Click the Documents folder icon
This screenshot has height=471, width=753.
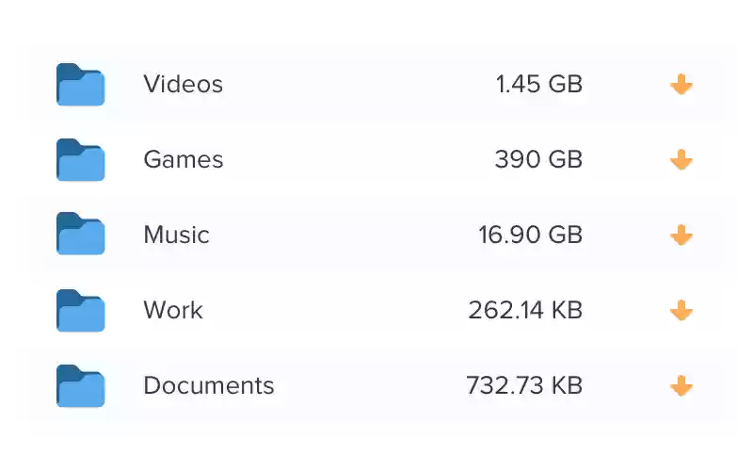pyautogui.click(x=80, y=385)
